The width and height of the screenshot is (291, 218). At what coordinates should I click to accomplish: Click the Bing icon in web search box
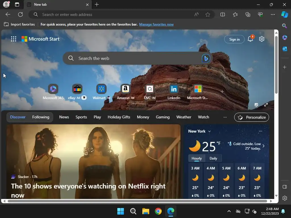206,58
